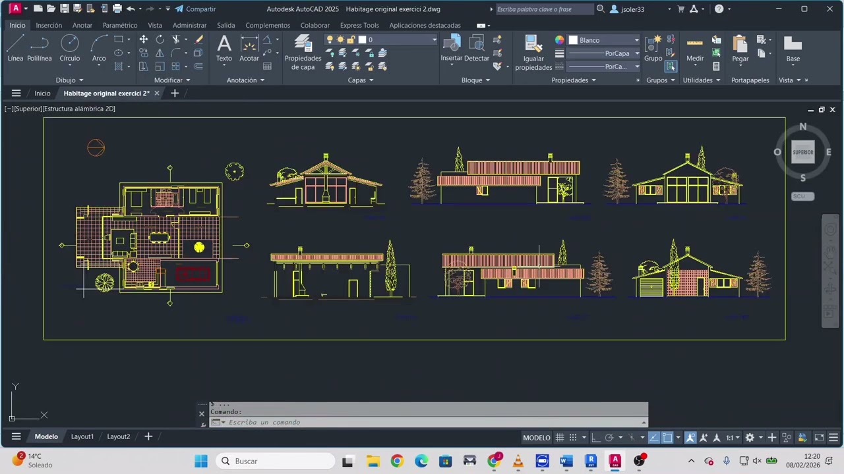
Task: Expand the Capas panel
Action: click(361, 80)
